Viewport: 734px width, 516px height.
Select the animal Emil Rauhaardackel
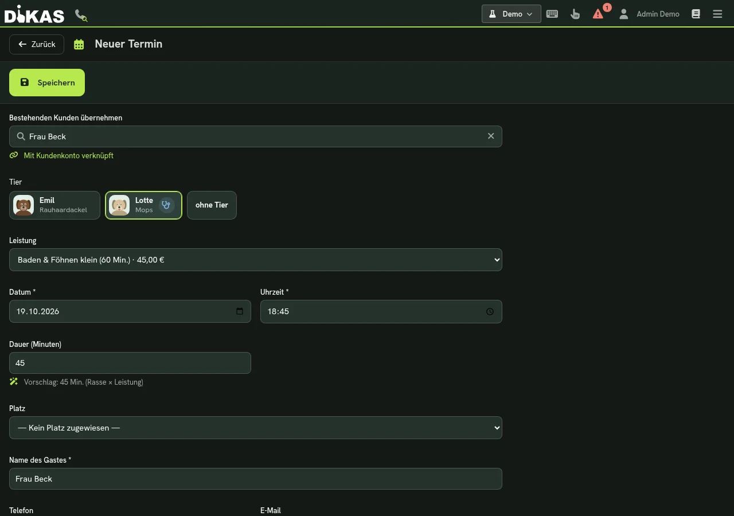point(54,205)
